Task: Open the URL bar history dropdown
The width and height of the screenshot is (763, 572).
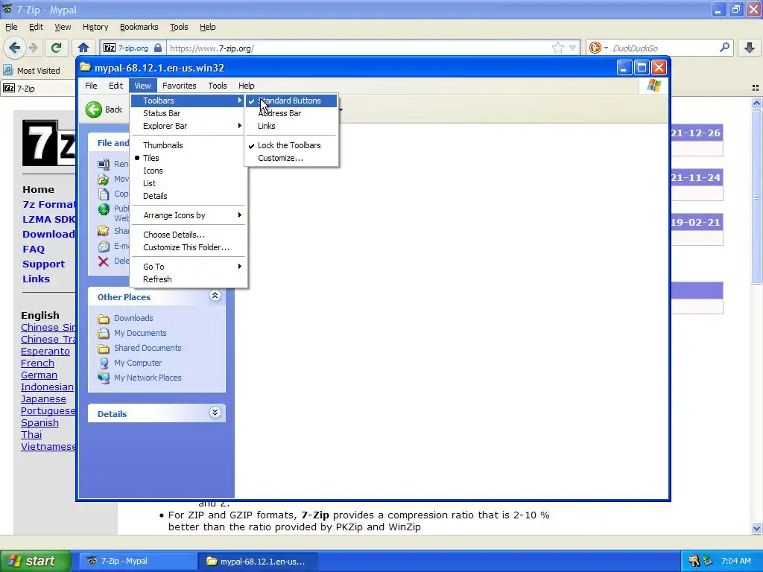Action: tap(573, 48)
